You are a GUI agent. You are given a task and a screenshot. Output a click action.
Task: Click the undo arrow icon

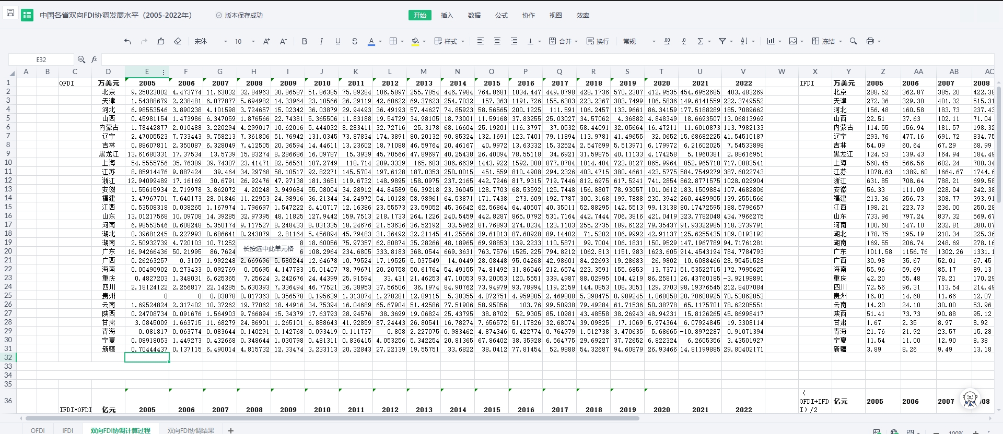coord(127,41)
